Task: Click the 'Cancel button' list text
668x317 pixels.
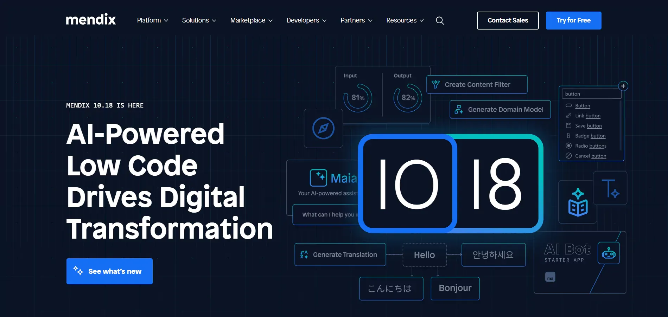Action: [x=590, y=156]
